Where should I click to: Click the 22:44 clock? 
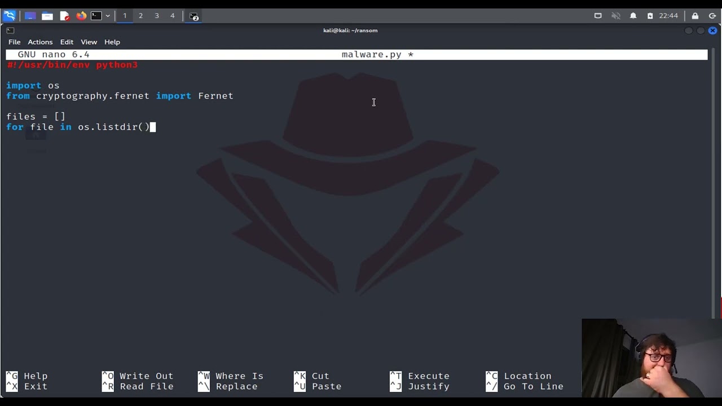668,16
